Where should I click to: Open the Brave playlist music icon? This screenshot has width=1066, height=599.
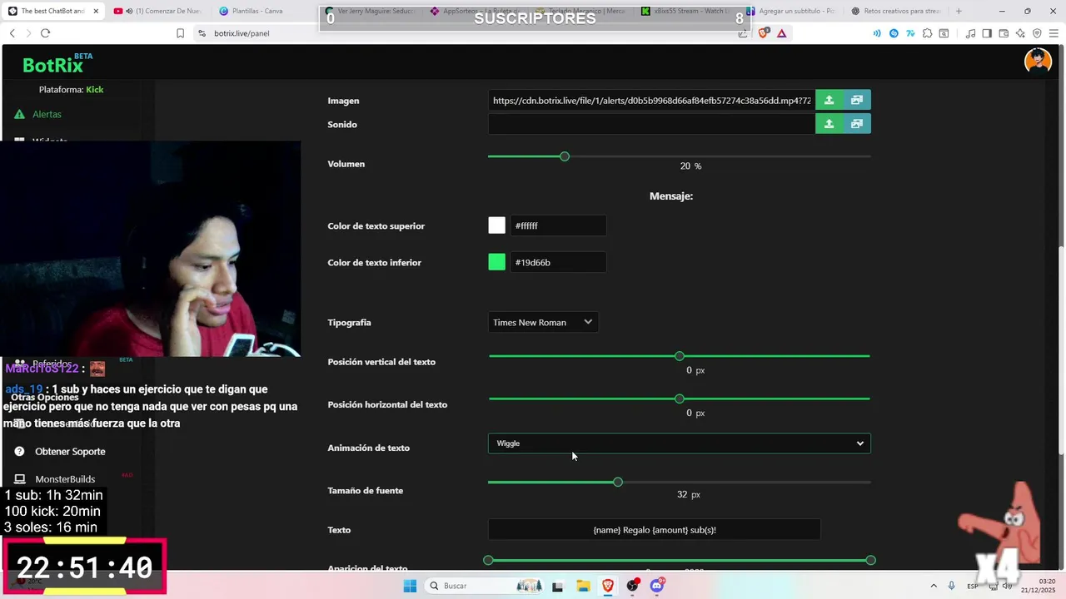(970, 33)
